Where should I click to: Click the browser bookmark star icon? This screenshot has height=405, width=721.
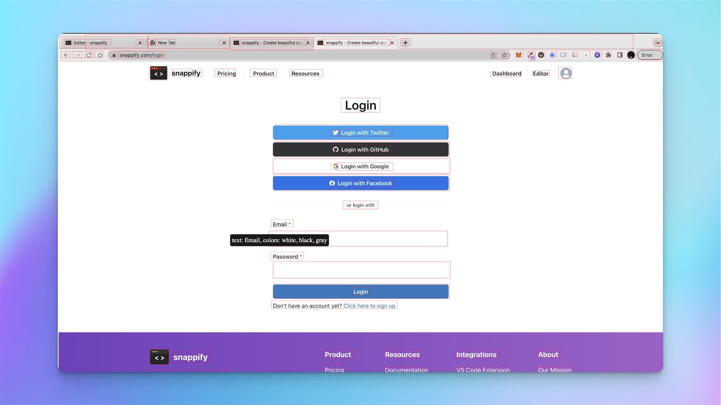[504, 55]
